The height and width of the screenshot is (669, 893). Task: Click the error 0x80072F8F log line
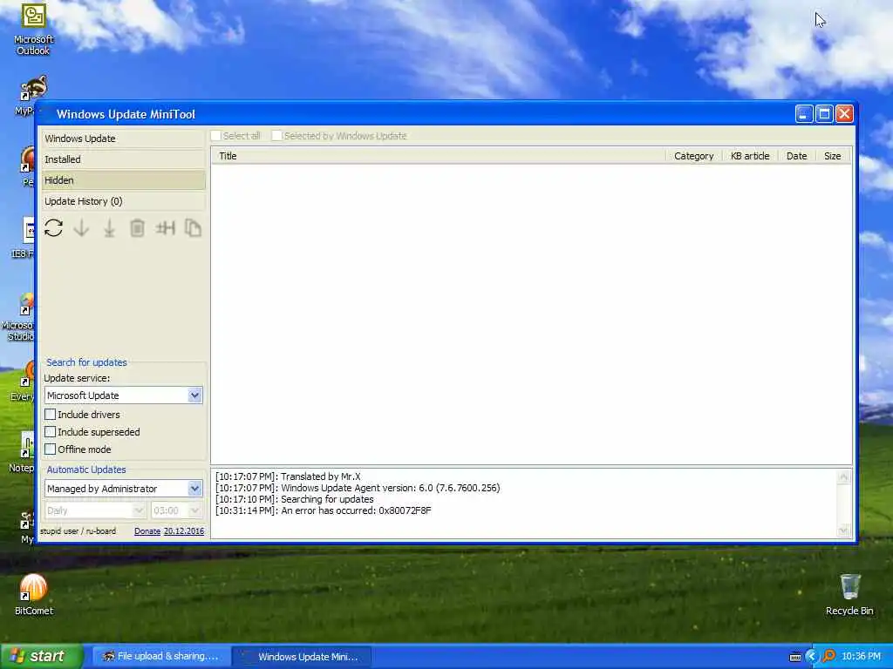pos(324,510)
